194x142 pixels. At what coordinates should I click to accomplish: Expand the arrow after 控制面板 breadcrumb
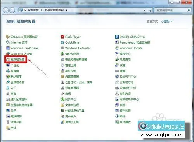click(x=42, y=10)
